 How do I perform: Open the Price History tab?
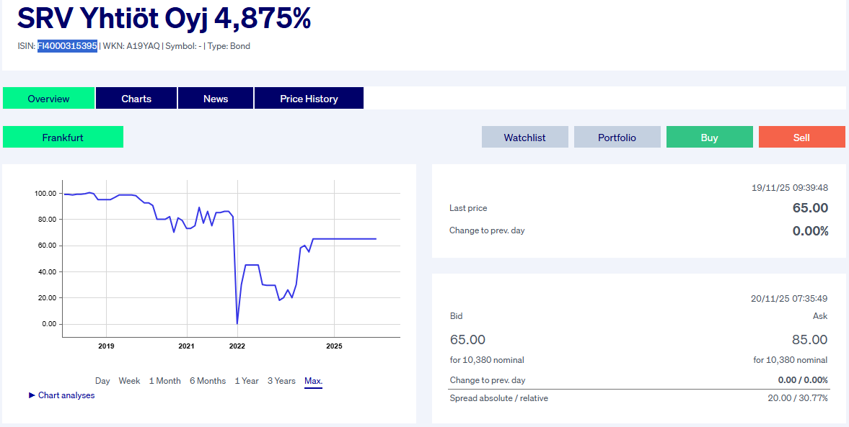coord(309,99)
